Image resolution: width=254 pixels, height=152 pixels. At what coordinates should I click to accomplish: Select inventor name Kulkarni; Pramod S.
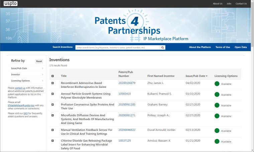click(159, 94)
